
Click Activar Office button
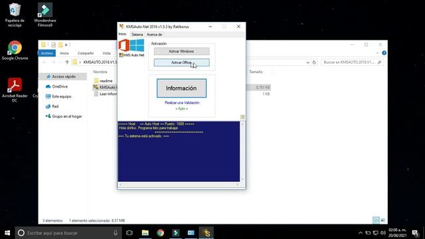tap(181, 62)
